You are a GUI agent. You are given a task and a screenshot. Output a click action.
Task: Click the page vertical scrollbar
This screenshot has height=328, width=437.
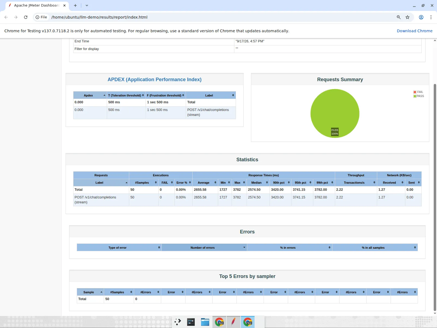[435, 197]
